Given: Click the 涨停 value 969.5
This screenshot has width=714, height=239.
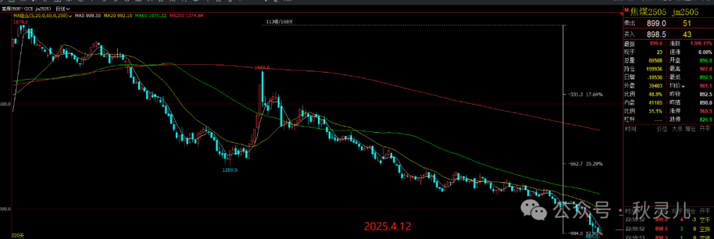Looking at the screenshot, I should click(x=705, y=111).
